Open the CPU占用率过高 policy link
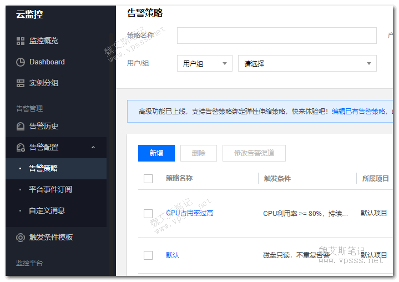This screenshot has width=399, height=282. click(x=190, y=213)
